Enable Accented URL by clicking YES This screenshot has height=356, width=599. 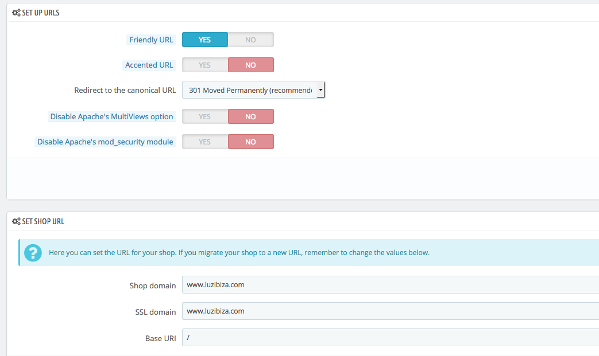(204, 65)
